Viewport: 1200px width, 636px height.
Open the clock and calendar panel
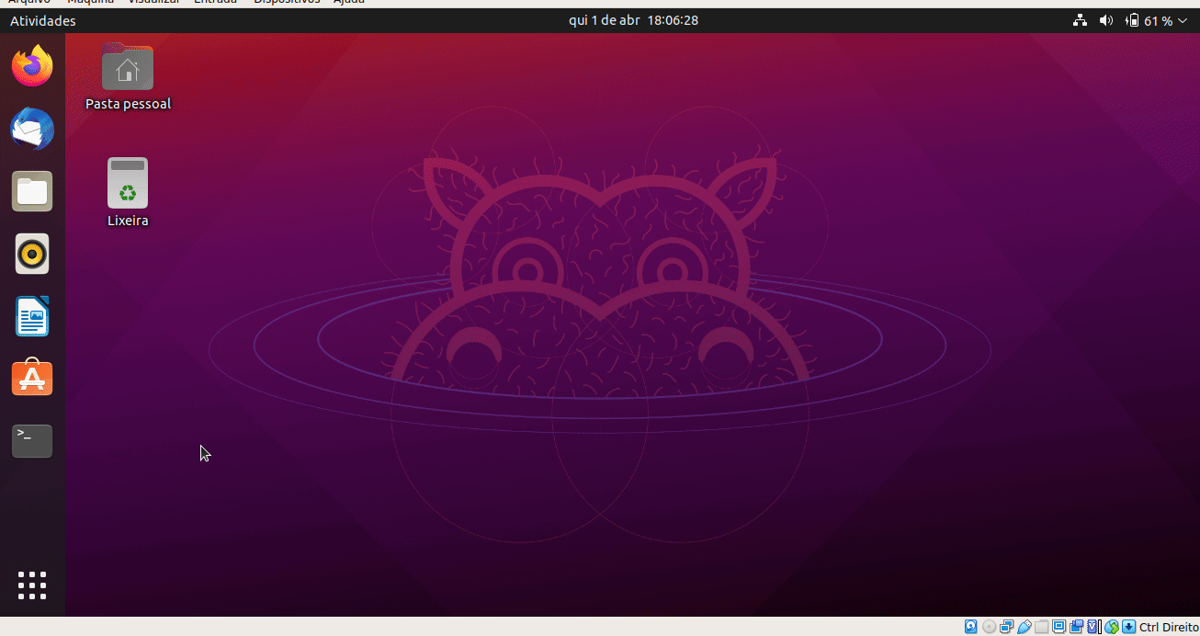(633, 20)
